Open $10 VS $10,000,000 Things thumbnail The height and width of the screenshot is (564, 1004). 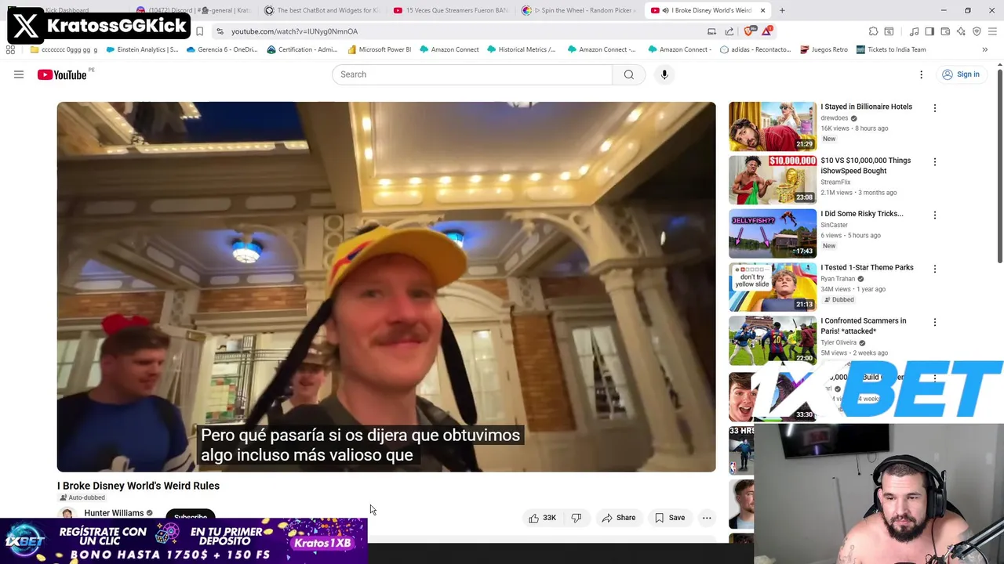(x=773, y=180)
